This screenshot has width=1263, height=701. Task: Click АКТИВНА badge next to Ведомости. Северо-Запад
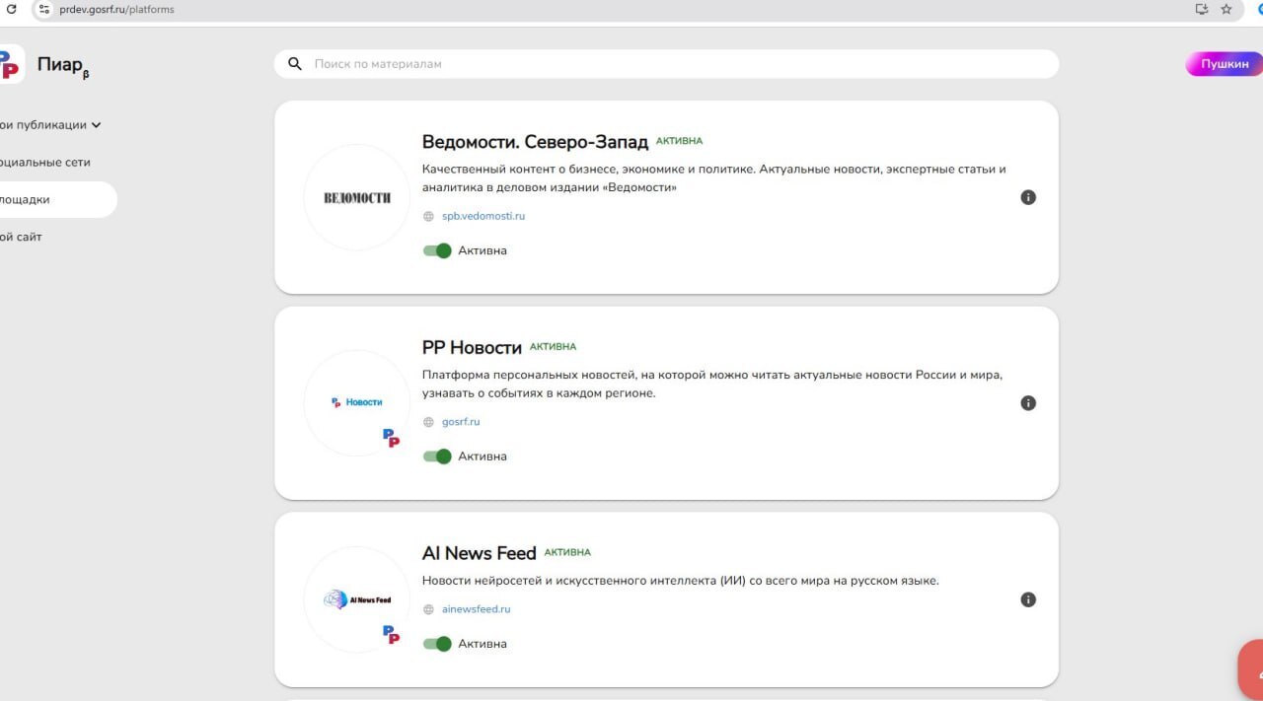(x=679, y=141)
